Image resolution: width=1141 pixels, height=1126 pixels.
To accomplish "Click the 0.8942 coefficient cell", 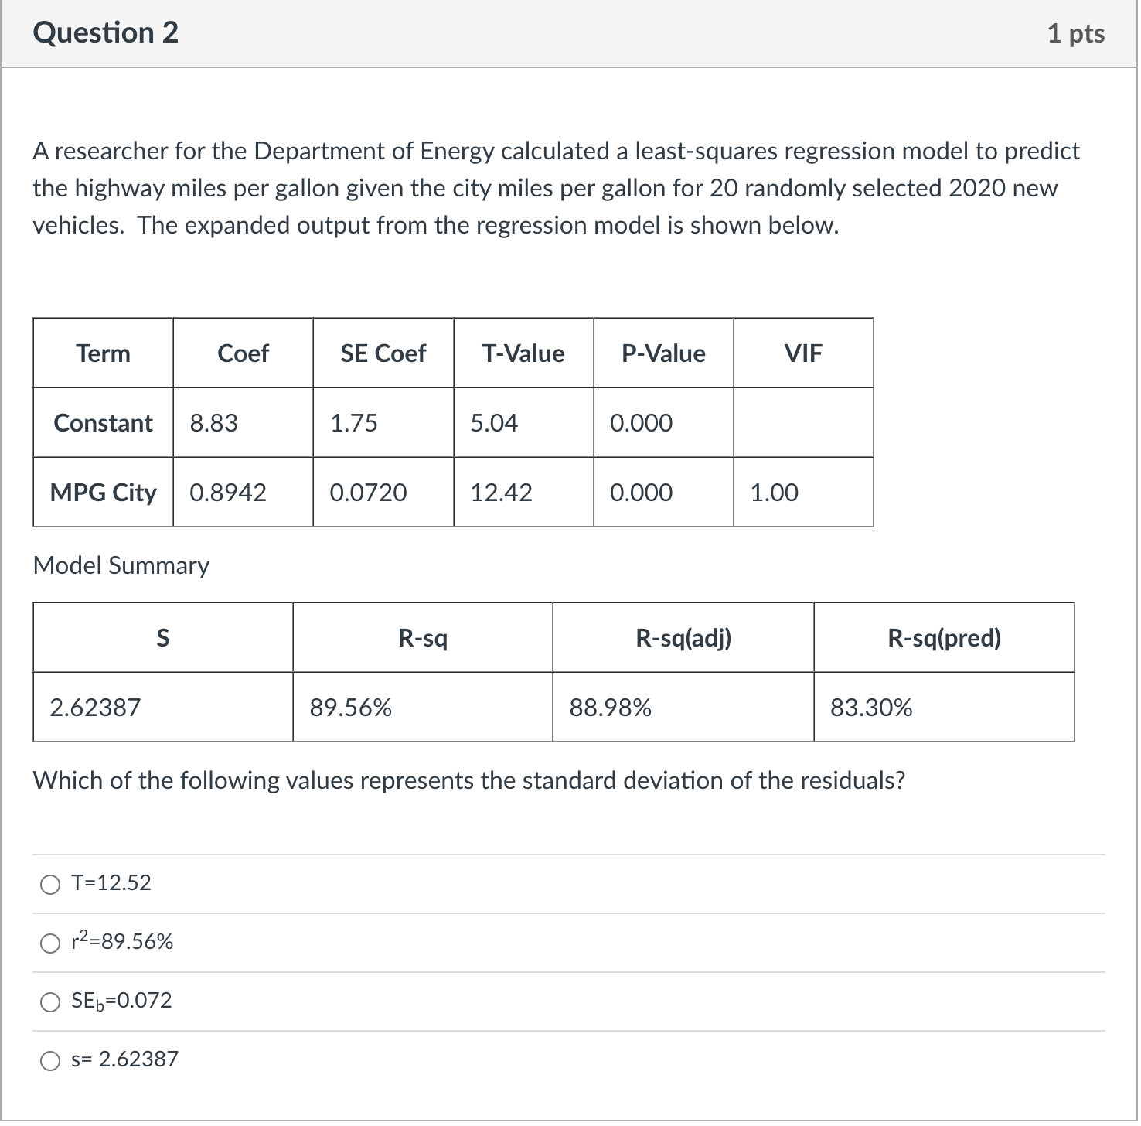I will 243,493.
